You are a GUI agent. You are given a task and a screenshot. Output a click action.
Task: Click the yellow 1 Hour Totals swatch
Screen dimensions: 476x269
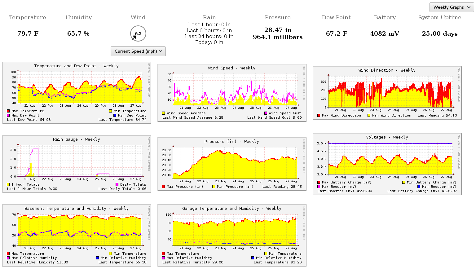point(8,184)
